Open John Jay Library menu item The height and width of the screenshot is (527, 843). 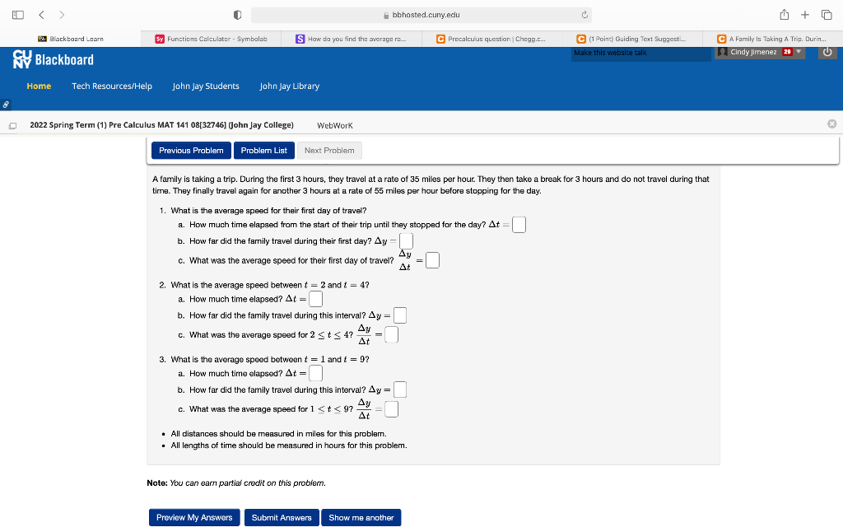289,86
